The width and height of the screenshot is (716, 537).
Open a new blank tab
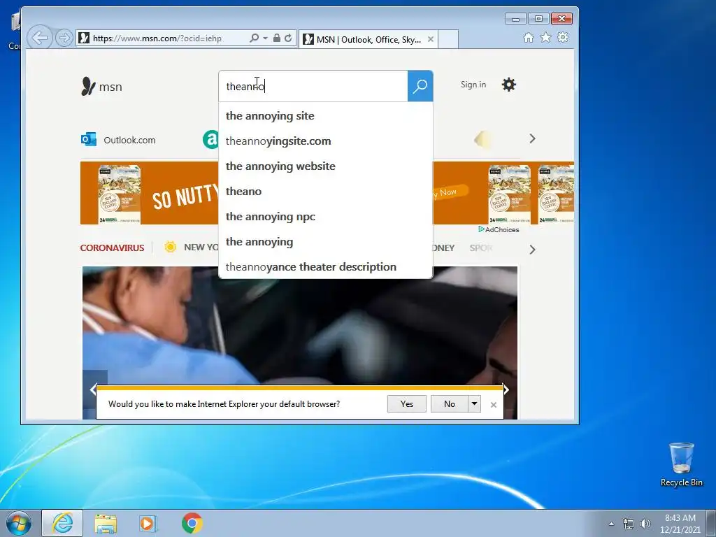point(448,39)
